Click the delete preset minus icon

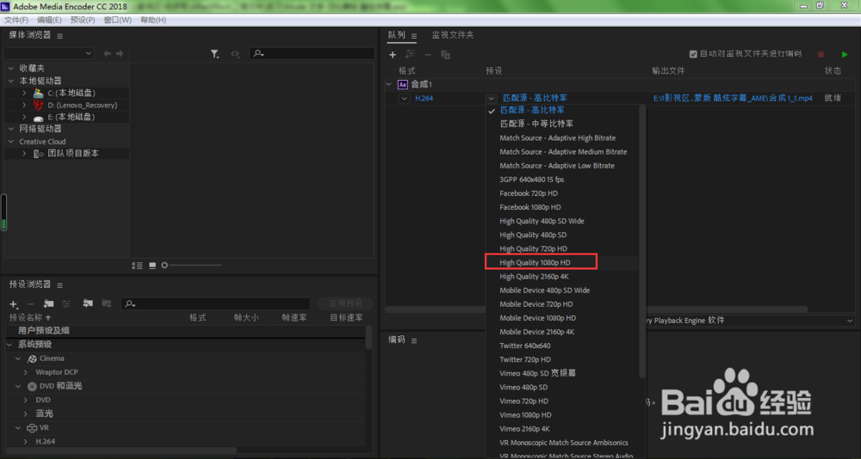[x=31, y=303]
